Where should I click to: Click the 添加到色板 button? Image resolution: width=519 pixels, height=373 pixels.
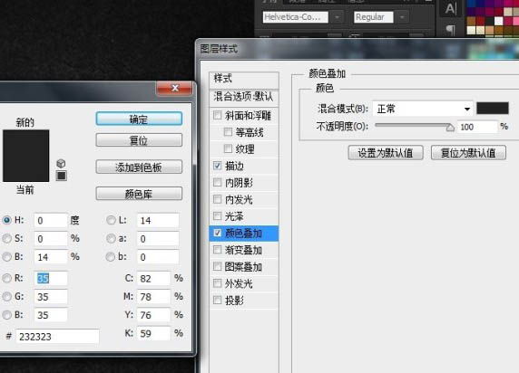click(139, 167)
